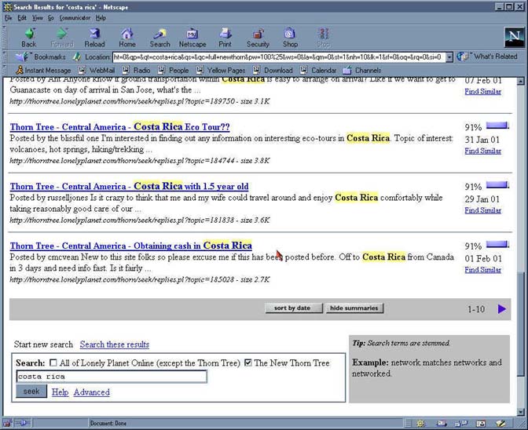This screenshot has width=528, height=430.
Task: Click Find Similar for the 01 Feb 01 result
Action: [x=483, y=270]
